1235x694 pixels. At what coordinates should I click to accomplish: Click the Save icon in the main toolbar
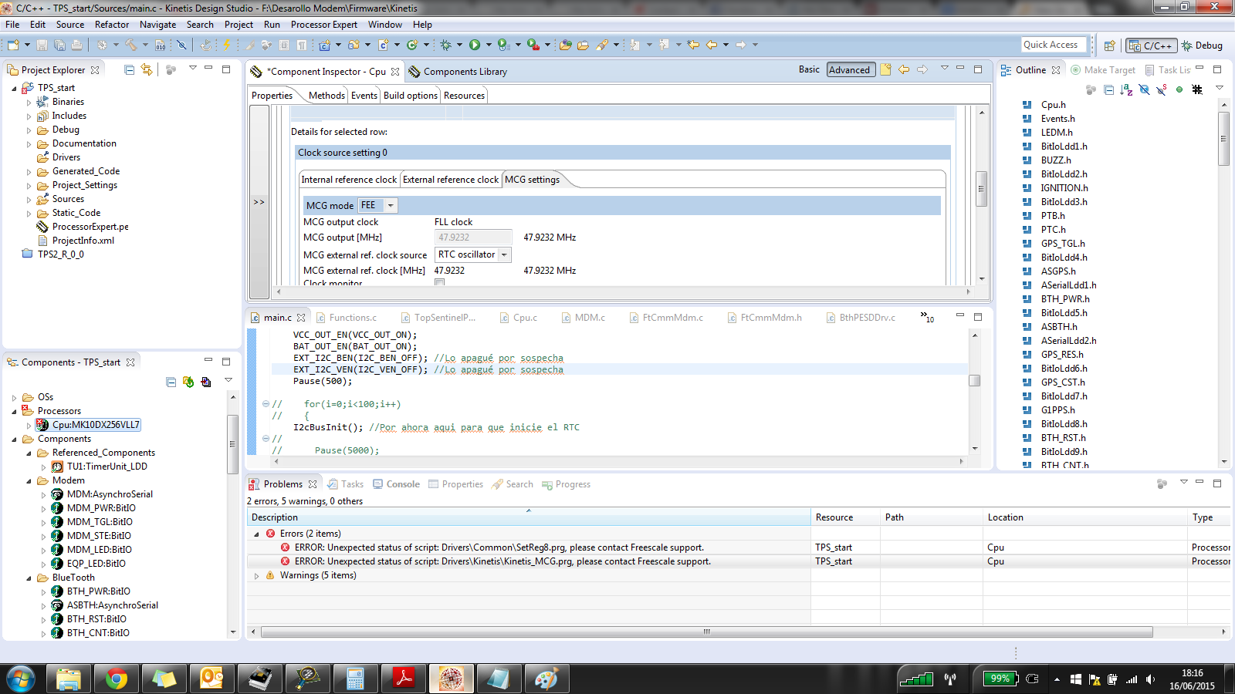pos(42,45)
